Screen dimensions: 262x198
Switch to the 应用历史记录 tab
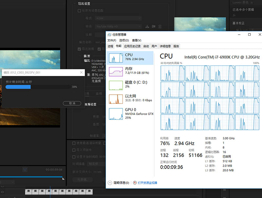(132, 46)
